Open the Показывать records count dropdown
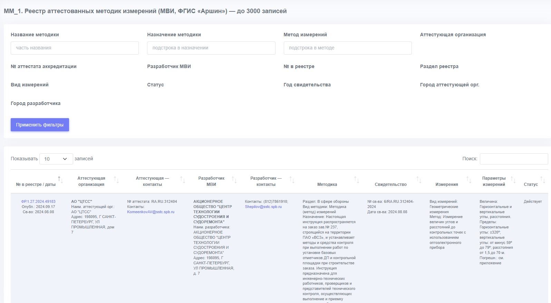The image size is (551, 303). coord(56,159)
